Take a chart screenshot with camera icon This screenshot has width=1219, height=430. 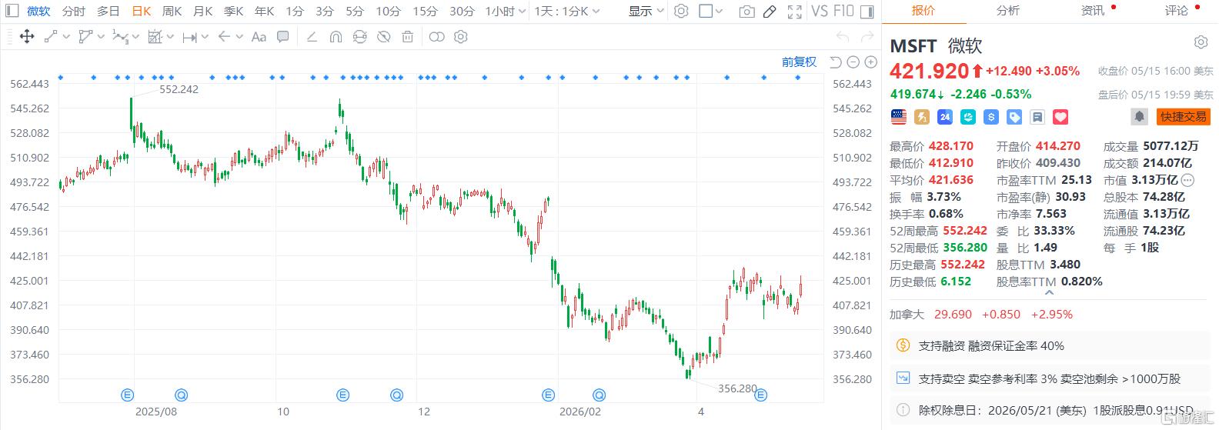point(746,12)
